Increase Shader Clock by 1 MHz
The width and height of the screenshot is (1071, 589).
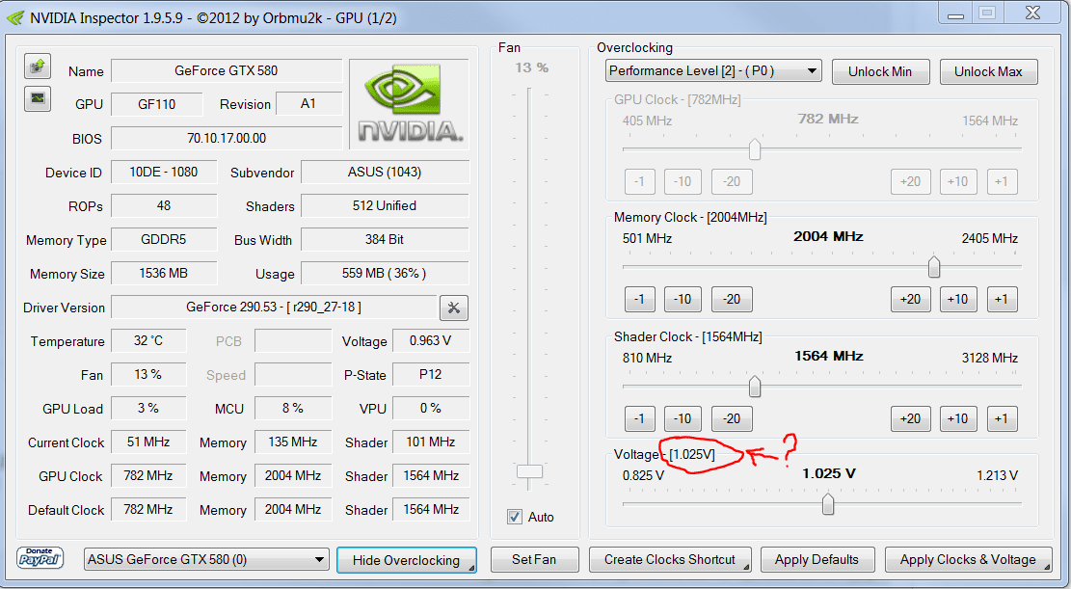(x=1002, y=419)
